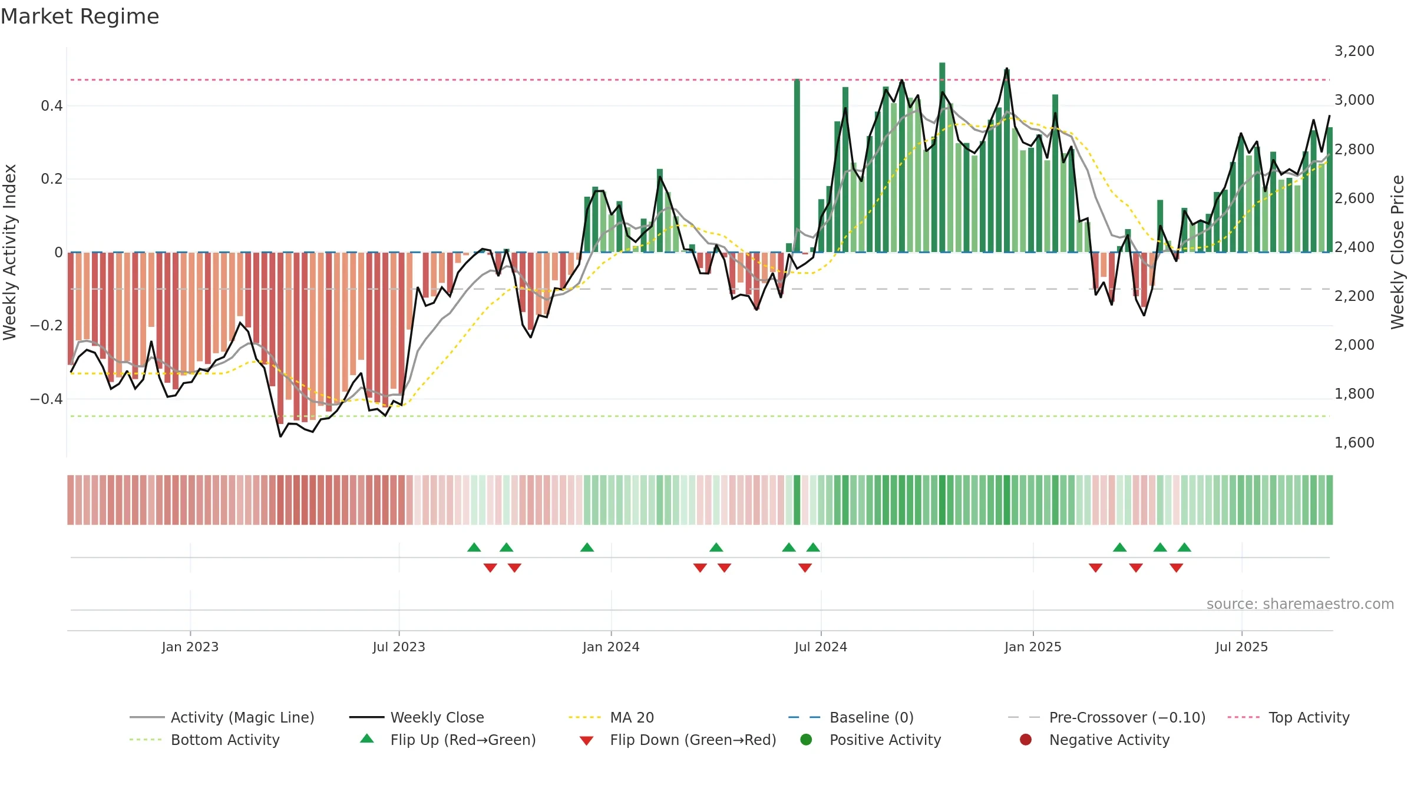Click the 2,400 price axis tick label
This screenshot has height=795, width=1414.
1354,247
